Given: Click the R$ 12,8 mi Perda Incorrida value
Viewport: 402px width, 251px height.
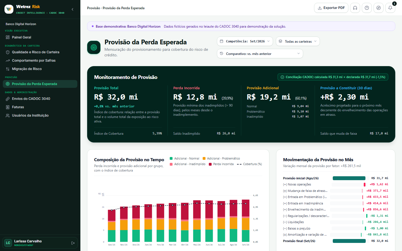Looking at the screenshot, I should [x=195, y=97].
